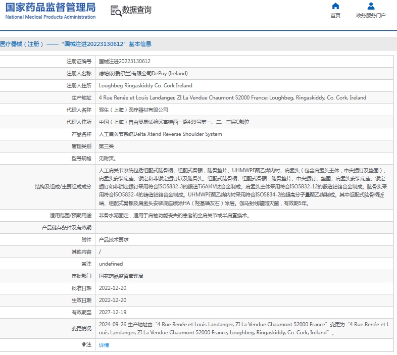This screenshot has width=397, height=355.
Task: Click the 产品技术要求 attachment text
Action: tap(114, 239)
